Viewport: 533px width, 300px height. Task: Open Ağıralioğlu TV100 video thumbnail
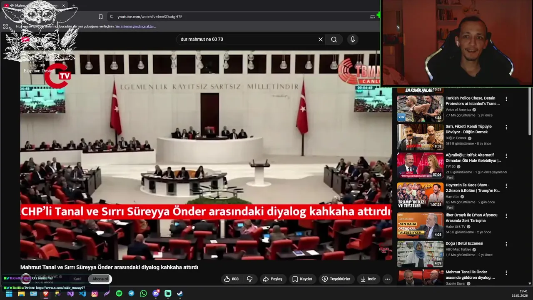420,165
